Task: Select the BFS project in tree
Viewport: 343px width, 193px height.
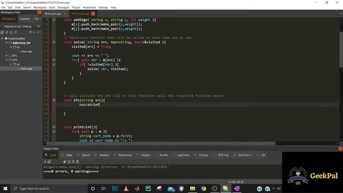Action: point(14,56)
